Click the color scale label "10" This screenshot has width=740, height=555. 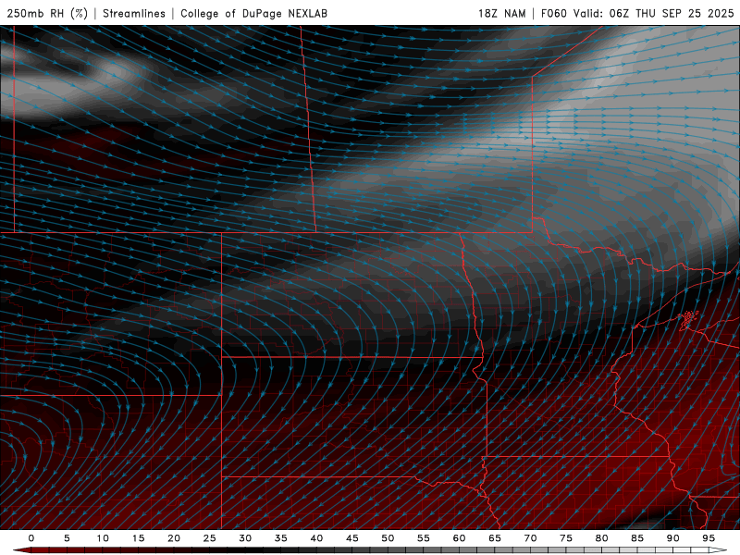coord(103,538)
